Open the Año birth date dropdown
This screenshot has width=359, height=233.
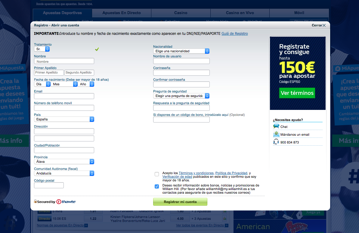[x=86, y=84]
